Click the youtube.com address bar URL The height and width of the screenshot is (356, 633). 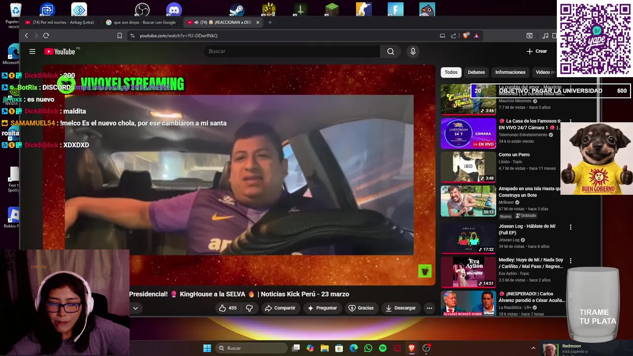click(179, 36)
